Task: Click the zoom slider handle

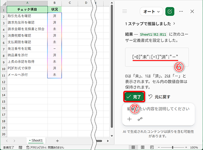Action: pyautogui.click(x=173, y=147)
